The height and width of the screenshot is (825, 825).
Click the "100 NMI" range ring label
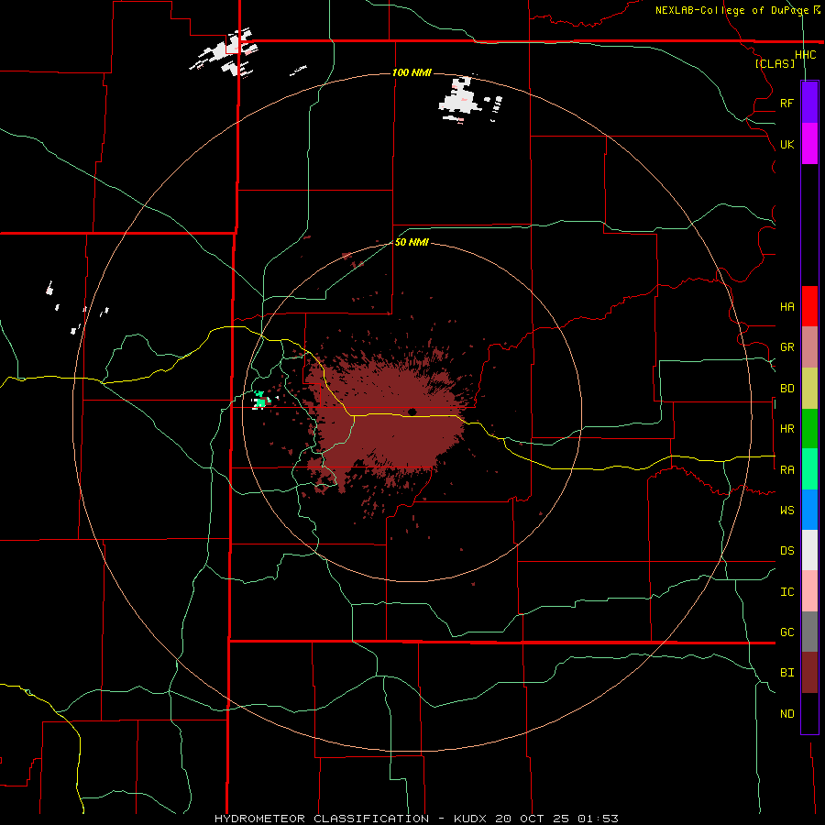[412, 72]
